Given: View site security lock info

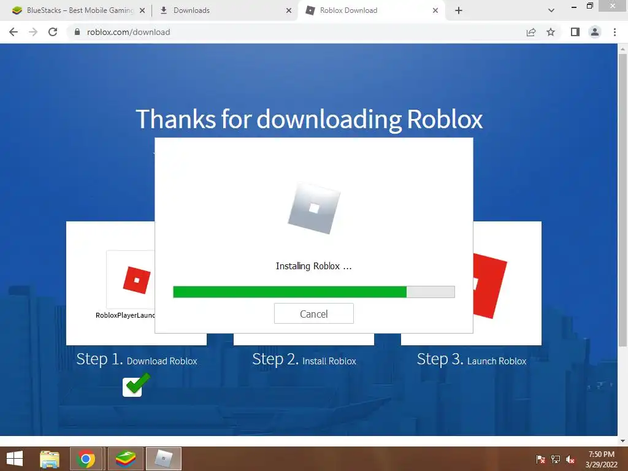Looking at the screenshot, I should click(x=77, y=32).
